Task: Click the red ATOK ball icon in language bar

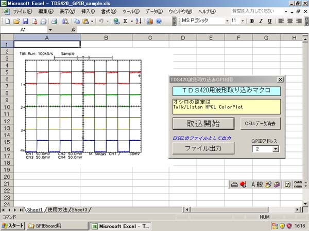Action: (243, 184)
